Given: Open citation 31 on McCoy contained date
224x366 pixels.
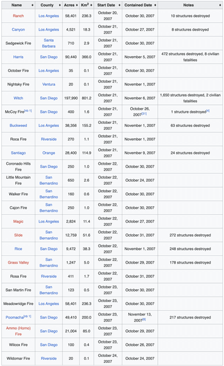Looking at the screenshot, I should coord(144,113).
